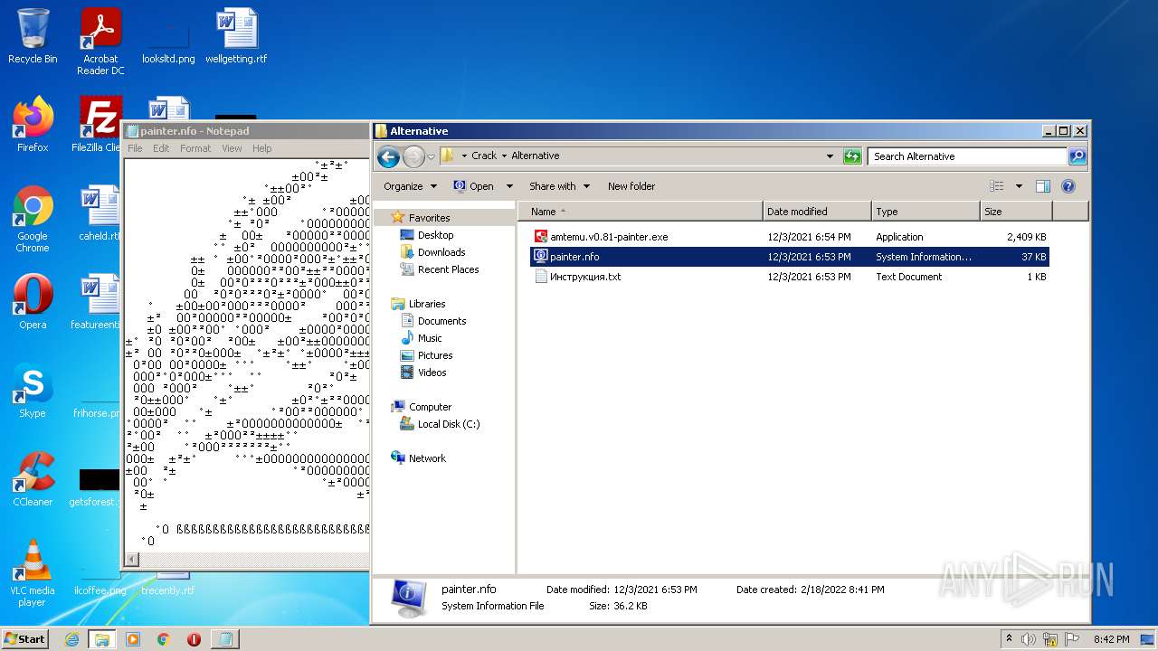Open Explorer Help question mark icon
1158x651 pixels.
[x=1068, y=186]
